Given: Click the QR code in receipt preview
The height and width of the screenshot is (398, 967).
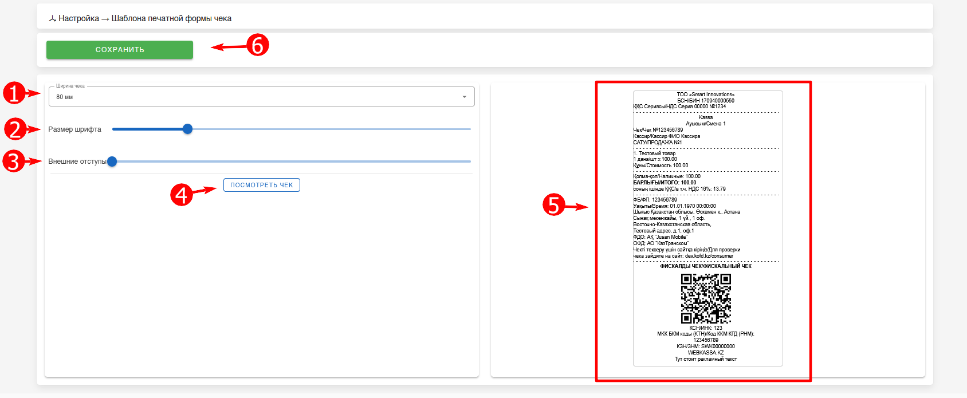Looking at the screenshot, I should pos(706,298).
